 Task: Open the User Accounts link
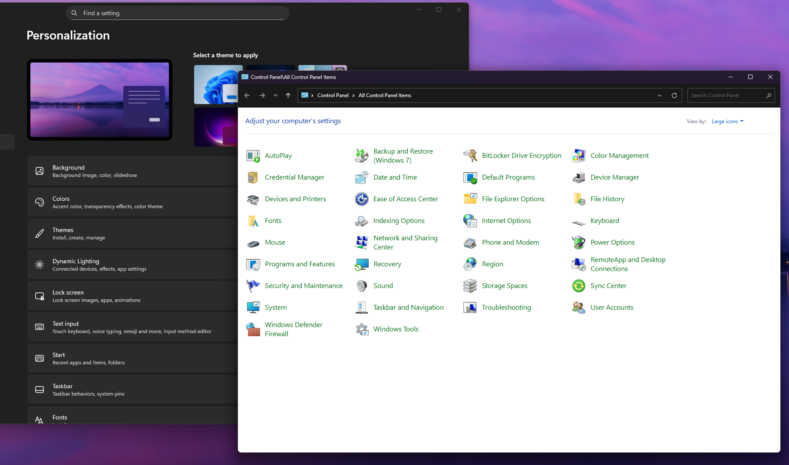[612, 308]
